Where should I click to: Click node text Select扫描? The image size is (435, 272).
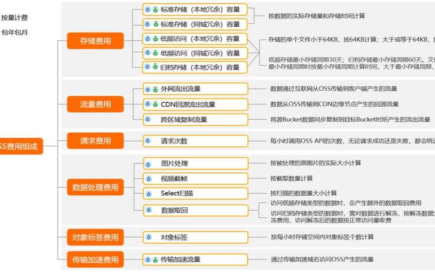point(177,193)
